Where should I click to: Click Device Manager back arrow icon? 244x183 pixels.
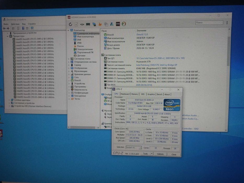click(x=4, y=28)
